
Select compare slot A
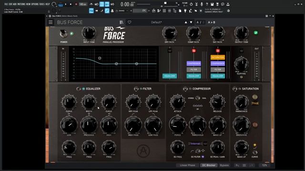coord(198,22)
